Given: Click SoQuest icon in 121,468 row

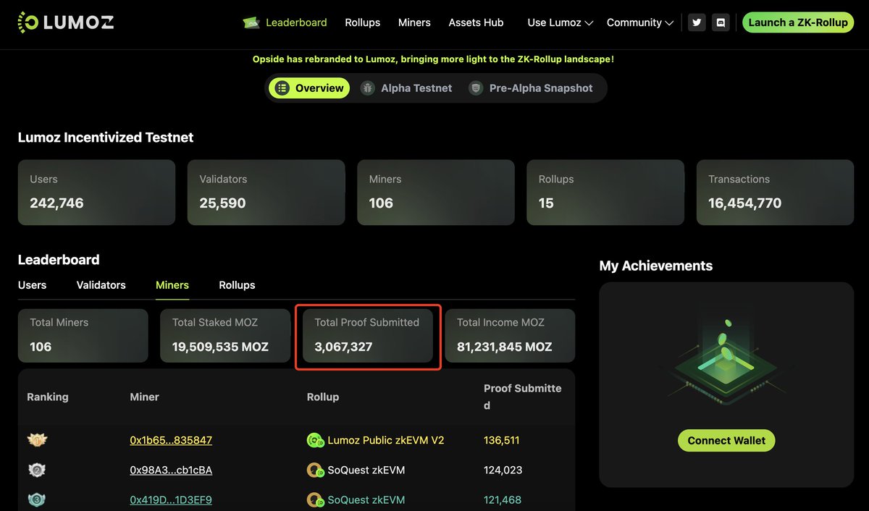Looking at the screenshot, I should pyautogui.click(x=315, y=500).
